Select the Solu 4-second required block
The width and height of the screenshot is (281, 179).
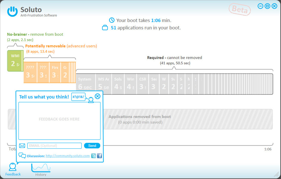[x=118, y=84]
